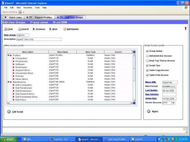Click red arrow icon beside Edit Policy
Image resolution: width=190 pixels, height=142 pixels.
pos(14,100)
